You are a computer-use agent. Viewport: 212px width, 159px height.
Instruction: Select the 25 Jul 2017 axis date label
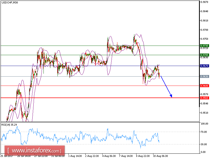click(x=7, y=156)
